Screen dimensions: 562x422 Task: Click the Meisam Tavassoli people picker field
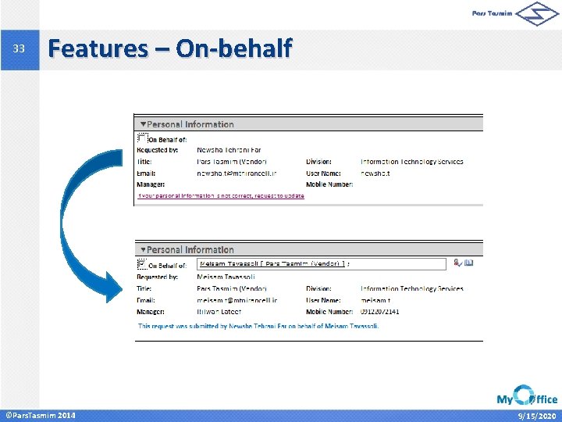tap(322, 264)
